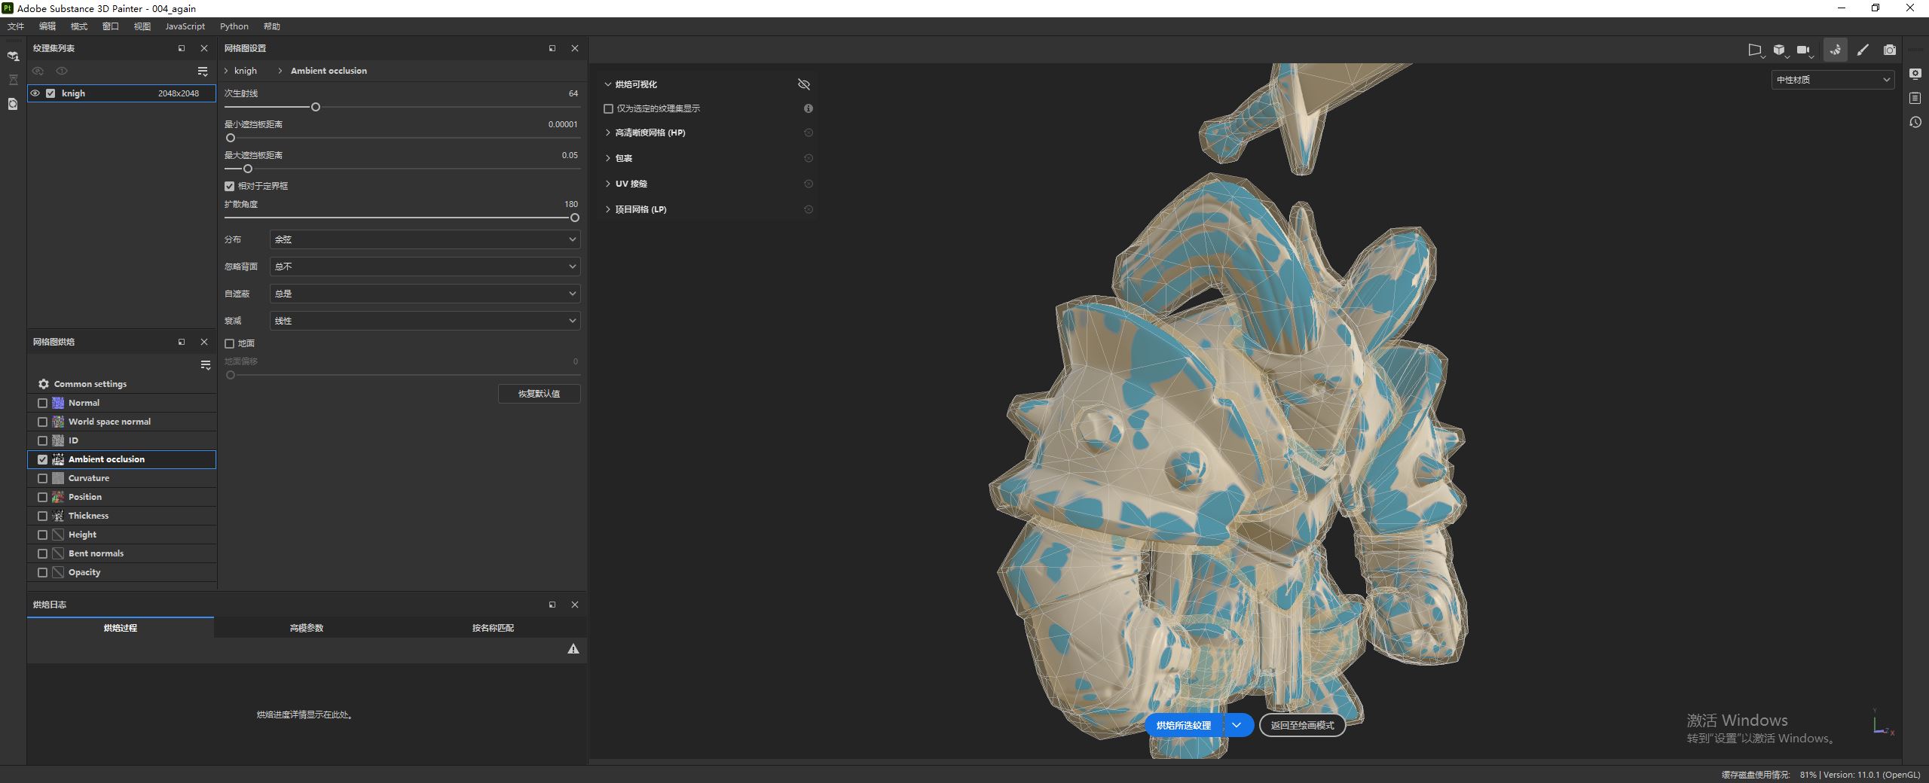Switch to the painting mode brush icon

coord(1863,50)
